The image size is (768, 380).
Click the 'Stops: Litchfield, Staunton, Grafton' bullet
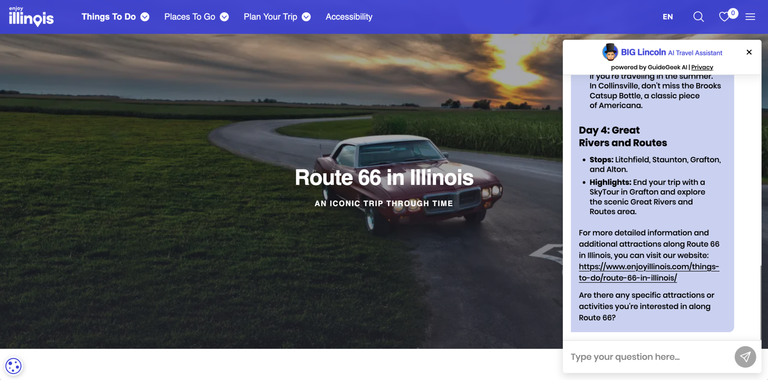[655, 164]
